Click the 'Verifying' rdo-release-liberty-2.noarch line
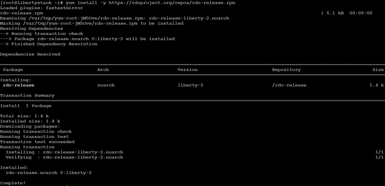Image resolution: width=385 pixels, height=186 pixels. click(64, 157)
